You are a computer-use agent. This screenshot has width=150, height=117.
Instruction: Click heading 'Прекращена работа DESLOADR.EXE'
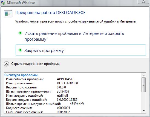50,13
